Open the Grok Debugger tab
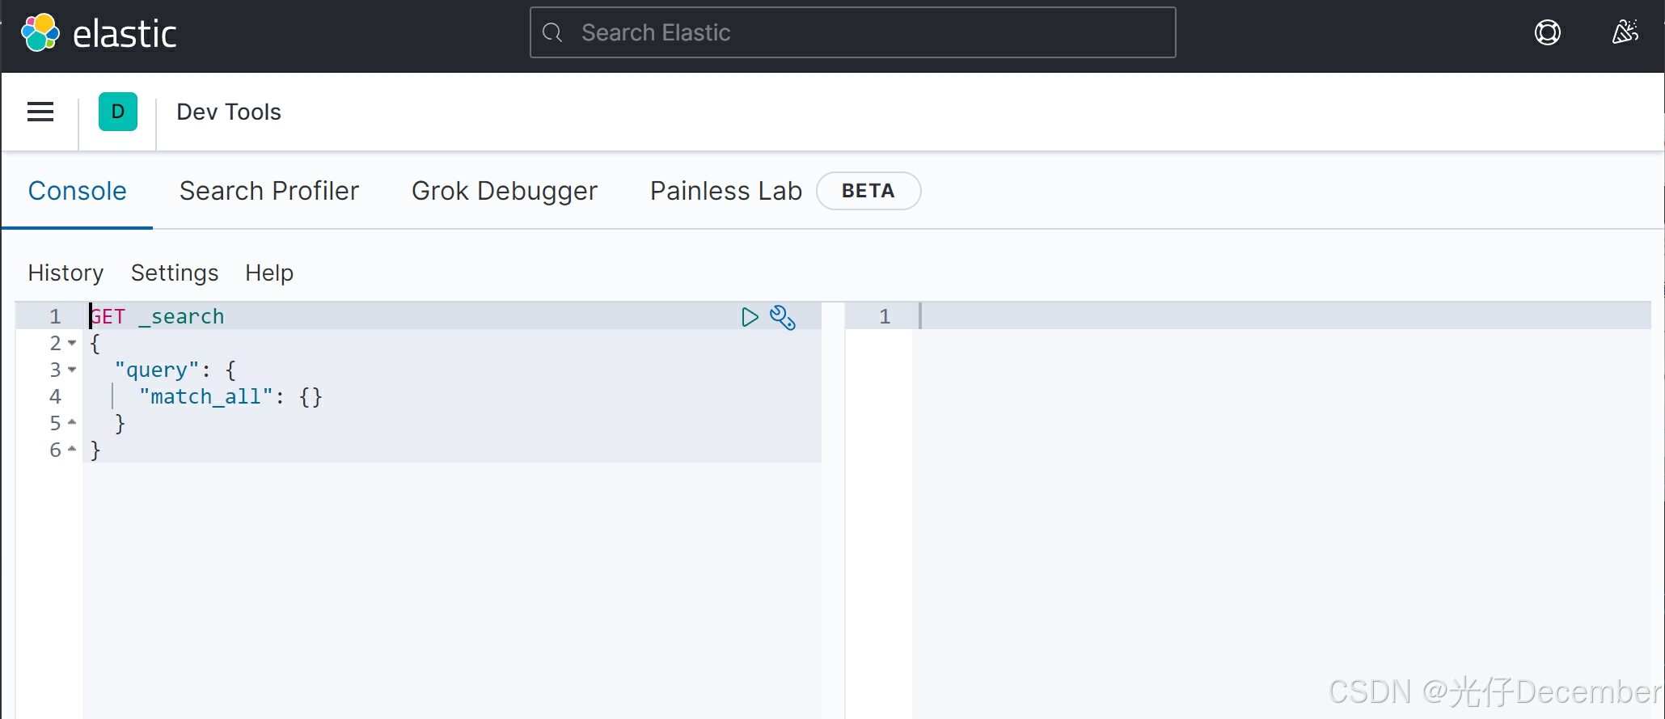 click(505, 191)
